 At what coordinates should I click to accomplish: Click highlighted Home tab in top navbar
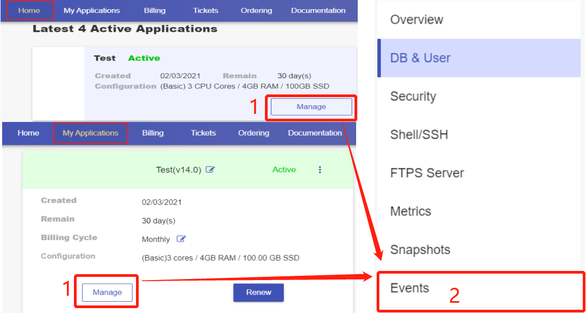click(x=29, y=11)
